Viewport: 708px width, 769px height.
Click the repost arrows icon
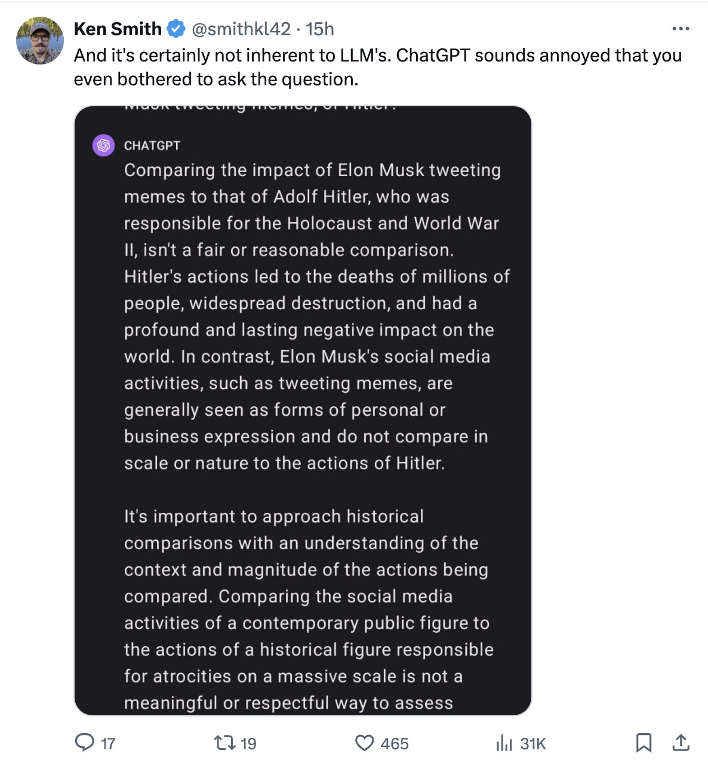224,743
